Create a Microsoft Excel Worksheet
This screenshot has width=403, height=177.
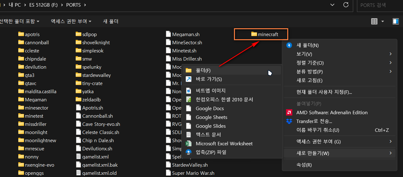[232, 143]
